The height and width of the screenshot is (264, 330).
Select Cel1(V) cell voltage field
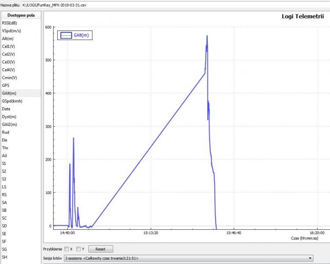click(x=8, y=46)
